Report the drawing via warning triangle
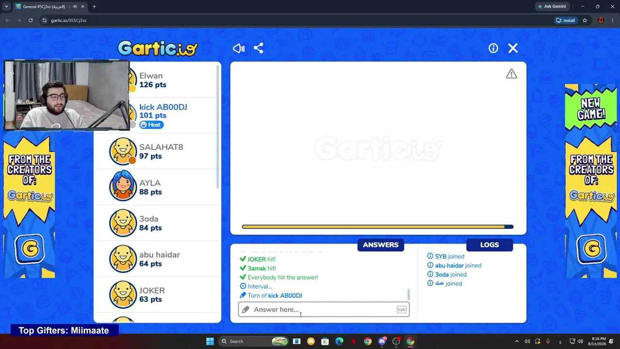Image resolution: width=620 pixels, height=349 pixels. pyautogui.click(x=511, y=74)
